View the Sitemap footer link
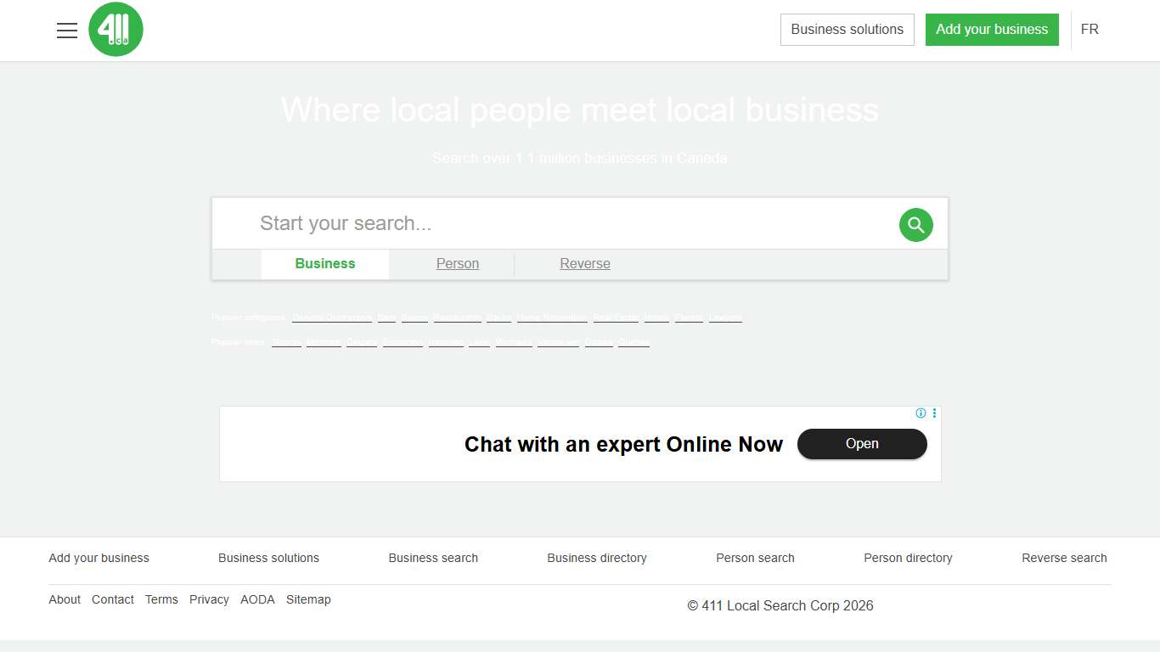 308,599
